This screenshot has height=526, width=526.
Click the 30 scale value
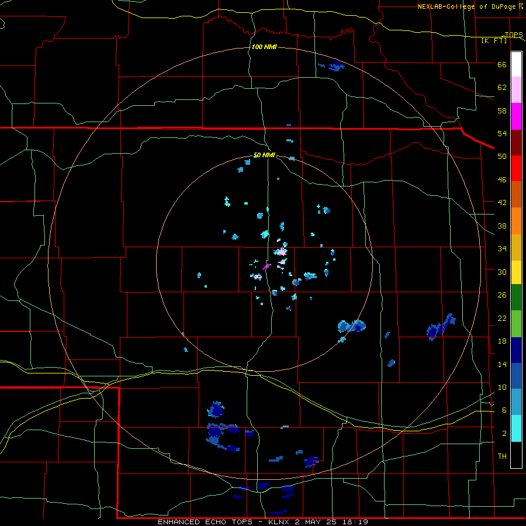coord(502,272)
